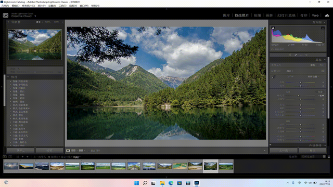
Task: Open the Web module tab
Action: (x=315, y=15)
